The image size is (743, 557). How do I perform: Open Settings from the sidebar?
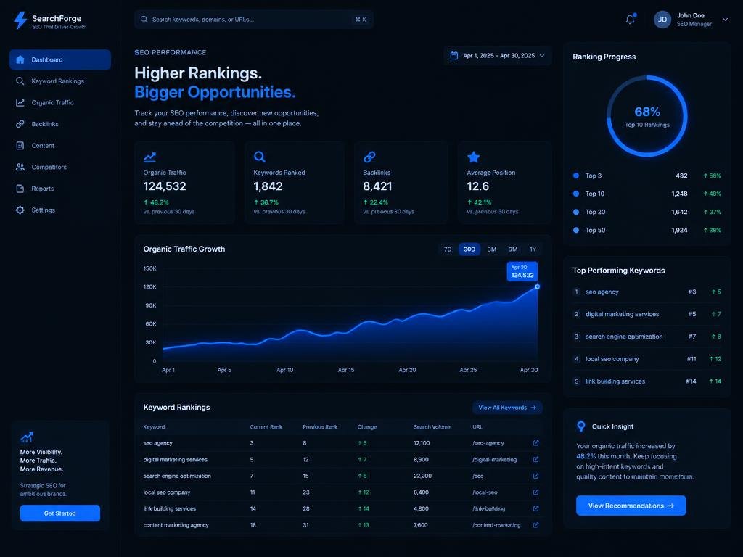[x=60, y=210]
